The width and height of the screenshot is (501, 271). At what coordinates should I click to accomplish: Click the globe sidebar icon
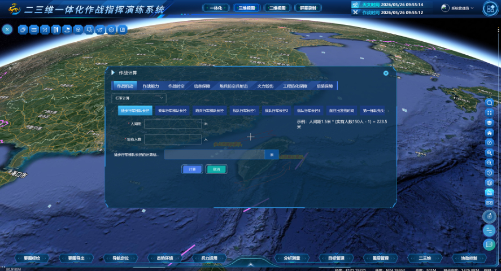(489, 182)
